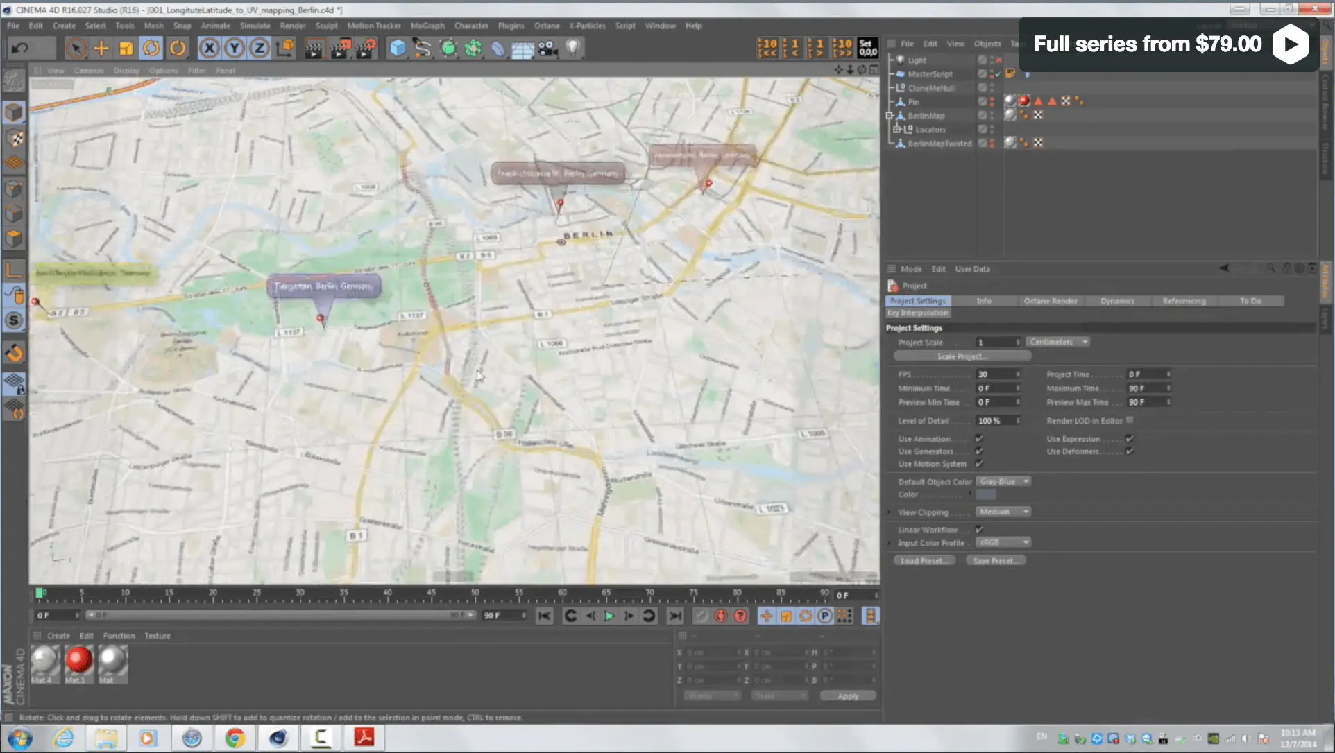Image resolution: width=1335 pixels, height=753 pixels.
Task: Toggle Use Animation checkbox
Action: [979, 439]
